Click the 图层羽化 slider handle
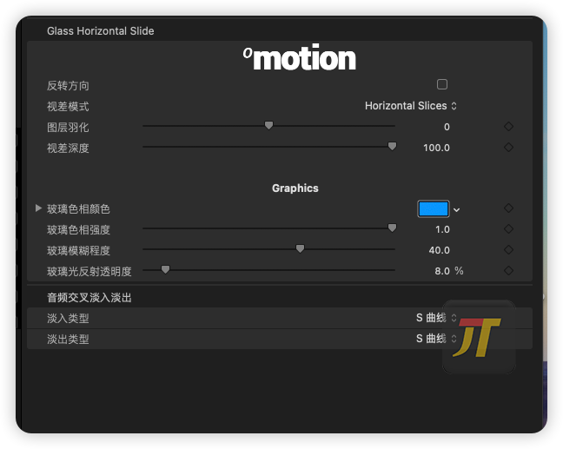The image size is (563, 449). (x=268, y=125)
